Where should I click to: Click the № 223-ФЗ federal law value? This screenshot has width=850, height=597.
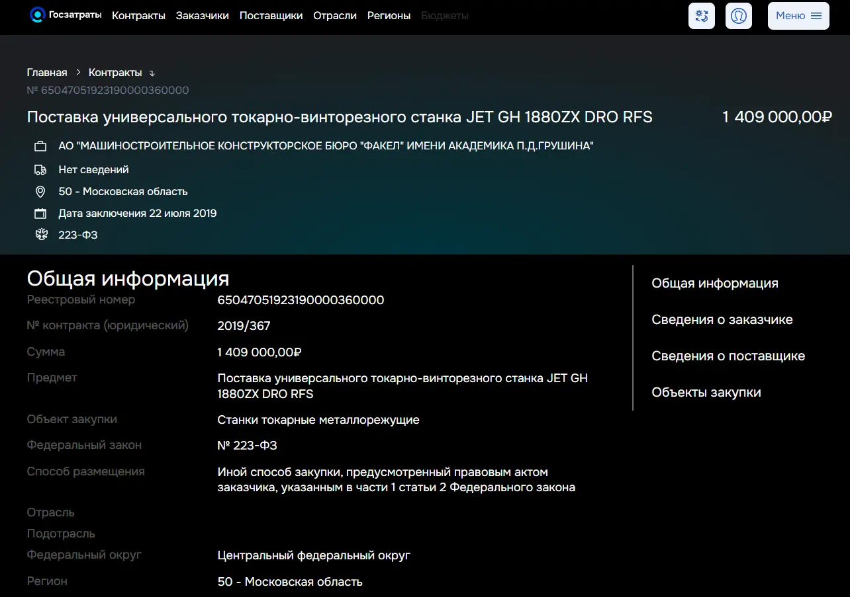[x=247, y=446]
